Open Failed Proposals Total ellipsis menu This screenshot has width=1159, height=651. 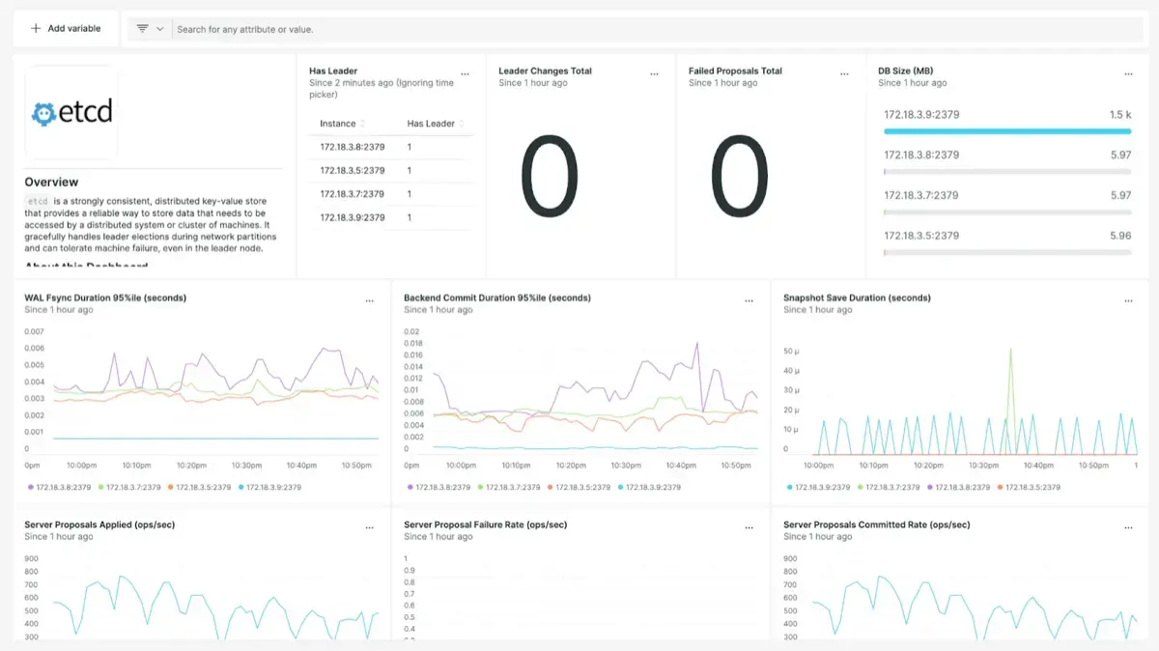(x=844, y=74)
